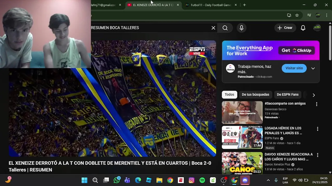Screen dimensions: 332x186
Task: Click the Visitar sitio button
Action: [x=294, y=68]
